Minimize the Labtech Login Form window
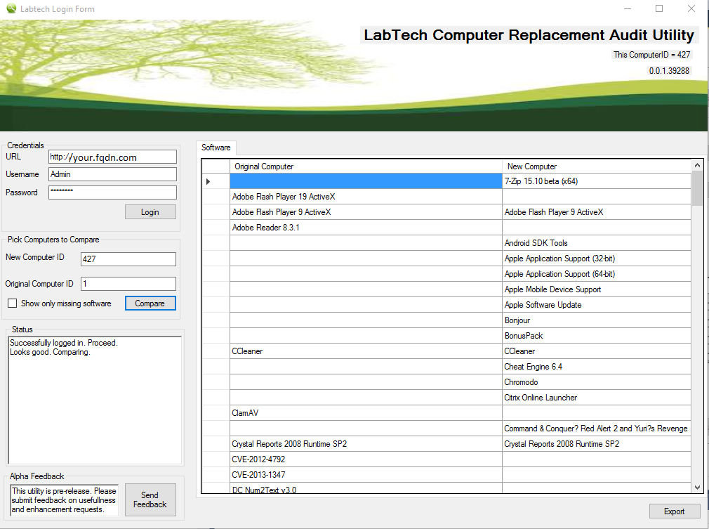Screen dimensions: 709x529 [628, 8]
